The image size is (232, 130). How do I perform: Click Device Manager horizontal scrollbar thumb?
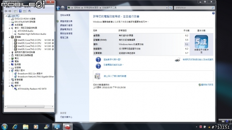click(x=26, y=107)
